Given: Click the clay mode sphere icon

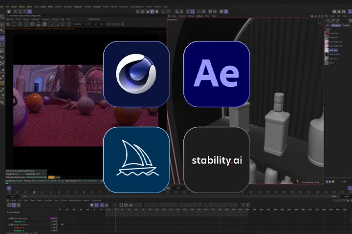Looking at the screenshot, I should click(44, 24).
